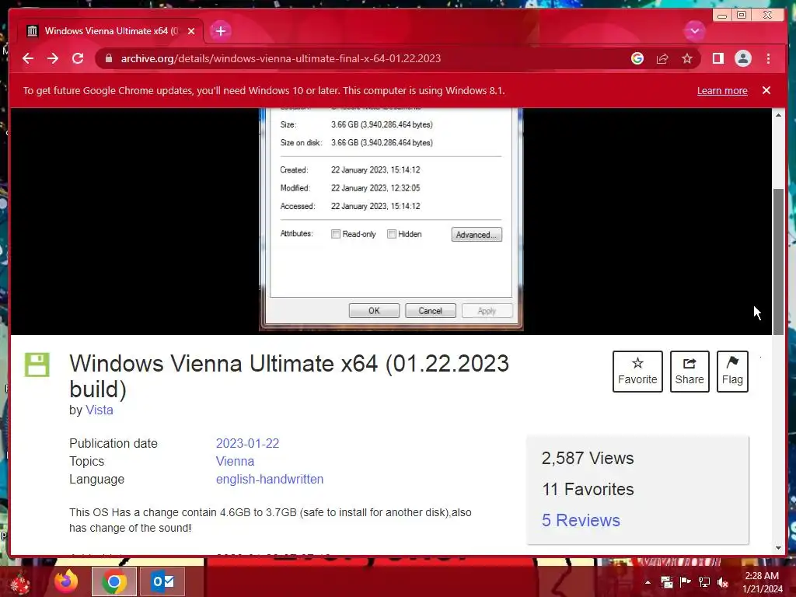Open the 2023-01-22 publication date link
Viewport: 796px width, 597px height.
(247, 443)
